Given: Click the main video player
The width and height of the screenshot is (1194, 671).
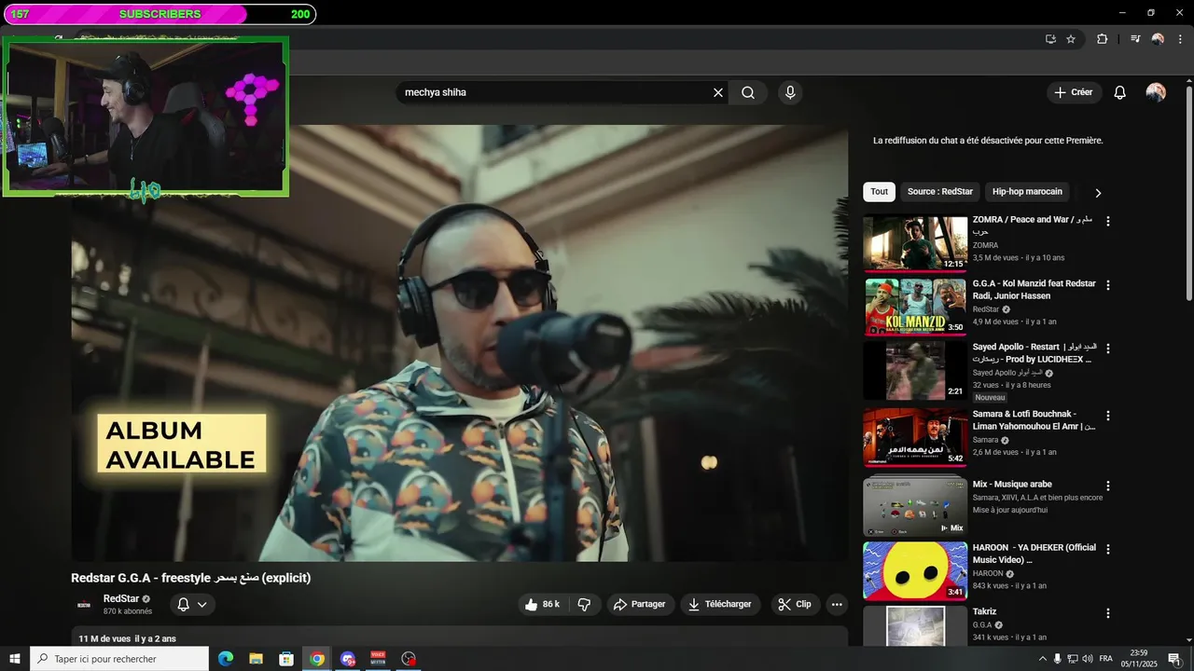Looking at the screenshot, I should click(x=460, y=343).
